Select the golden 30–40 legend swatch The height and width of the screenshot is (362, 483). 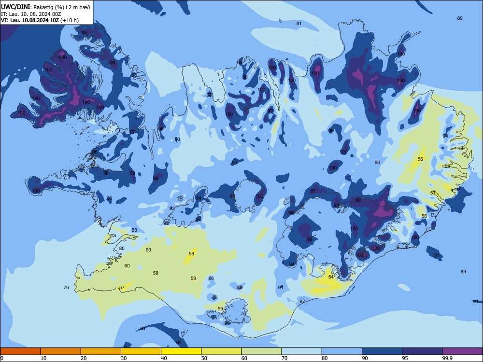click(141, 351)
